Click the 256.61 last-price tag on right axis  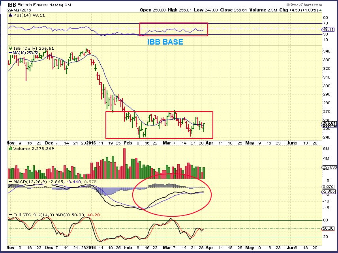pyautogui.click(x=329, y=123)
